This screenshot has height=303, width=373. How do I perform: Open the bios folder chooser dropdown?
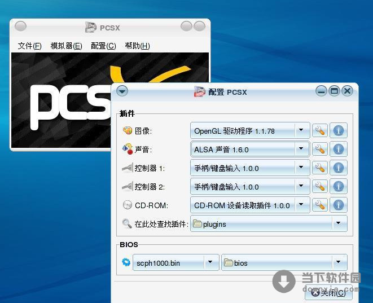284,262
